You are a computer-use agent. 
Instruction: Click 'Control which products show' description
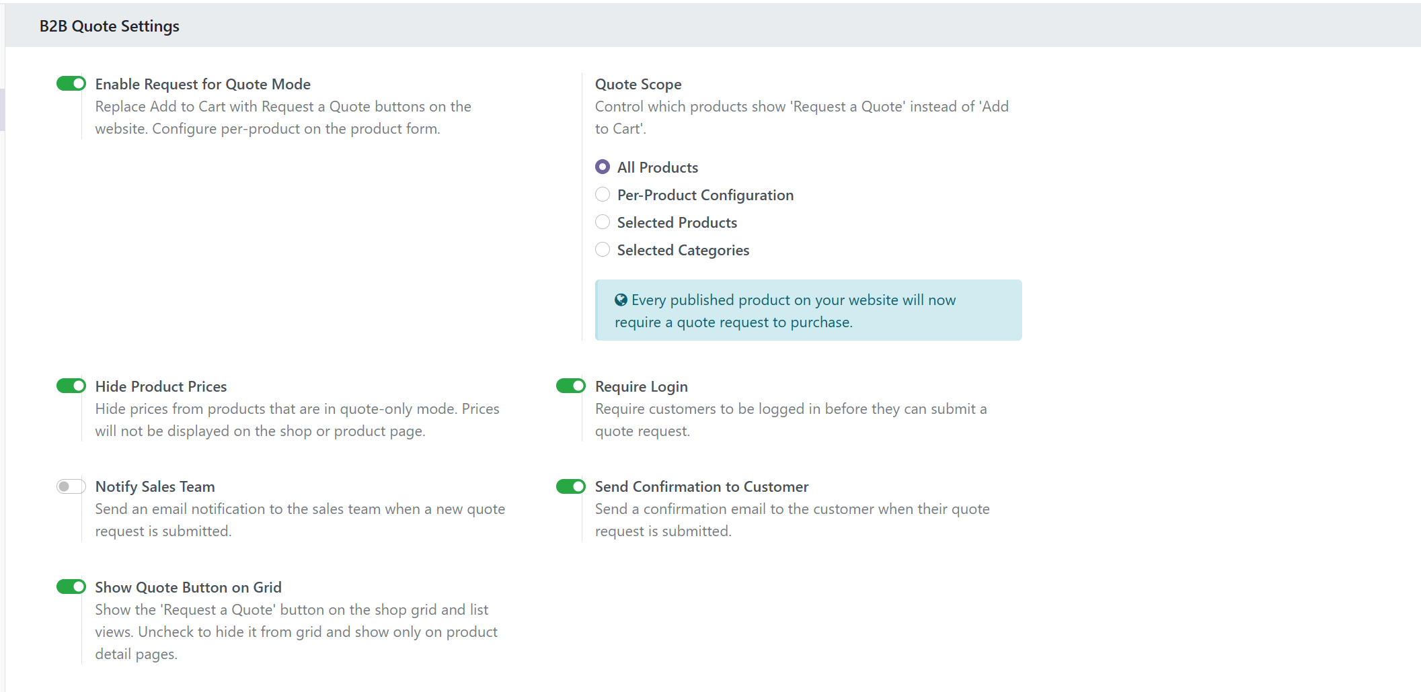[802, 118]
